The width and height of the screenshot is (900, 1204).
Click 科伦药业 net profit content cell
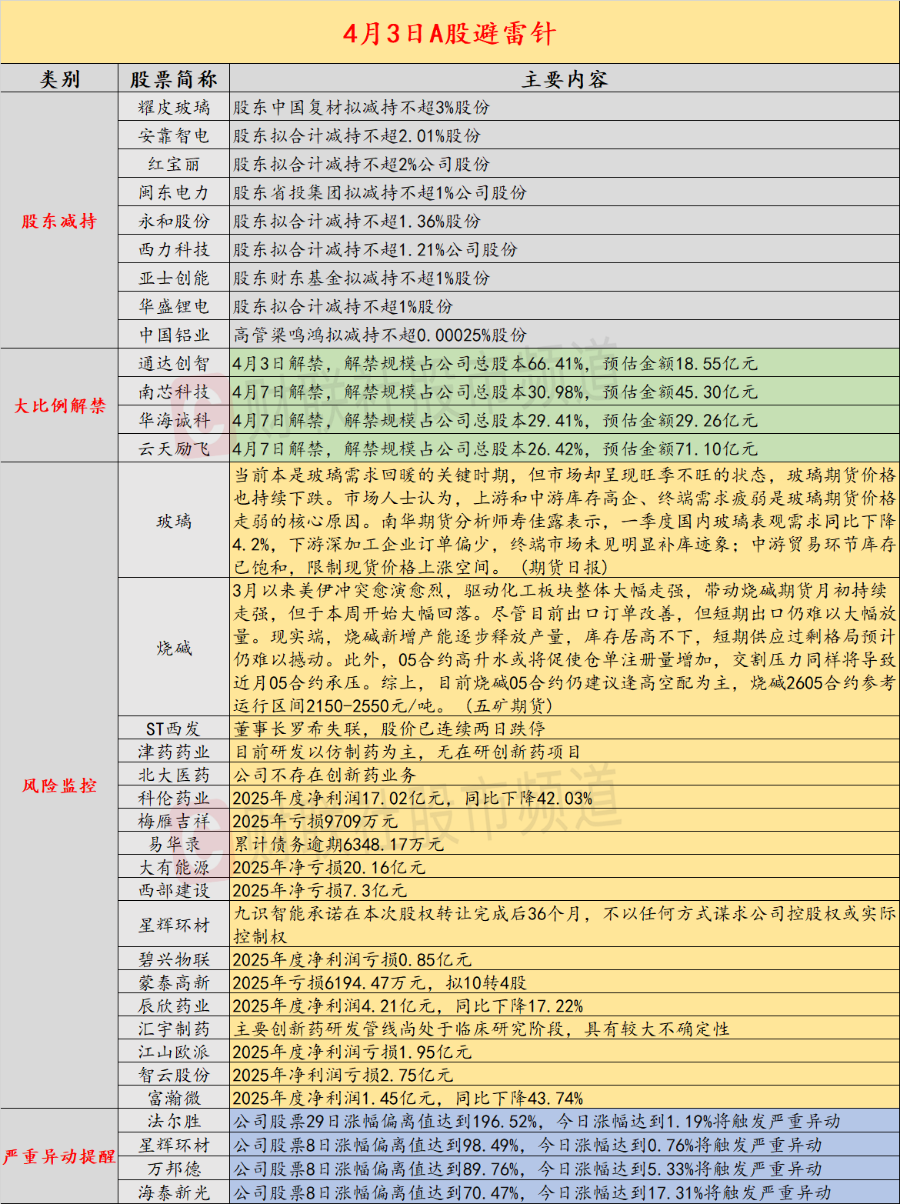(564, 799)
